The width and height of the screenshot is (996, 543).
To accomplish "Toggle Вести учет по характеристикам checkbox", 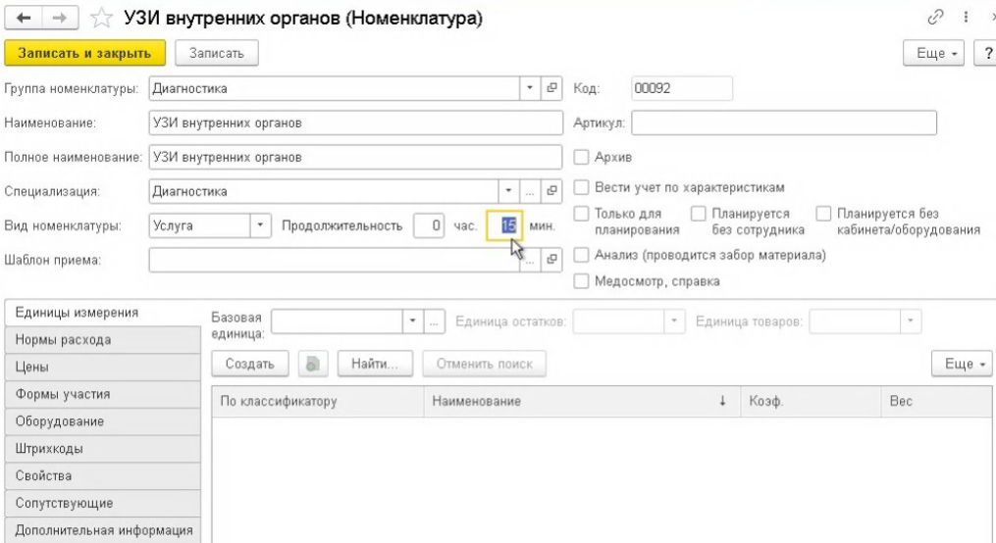I will tap(581, 187).
